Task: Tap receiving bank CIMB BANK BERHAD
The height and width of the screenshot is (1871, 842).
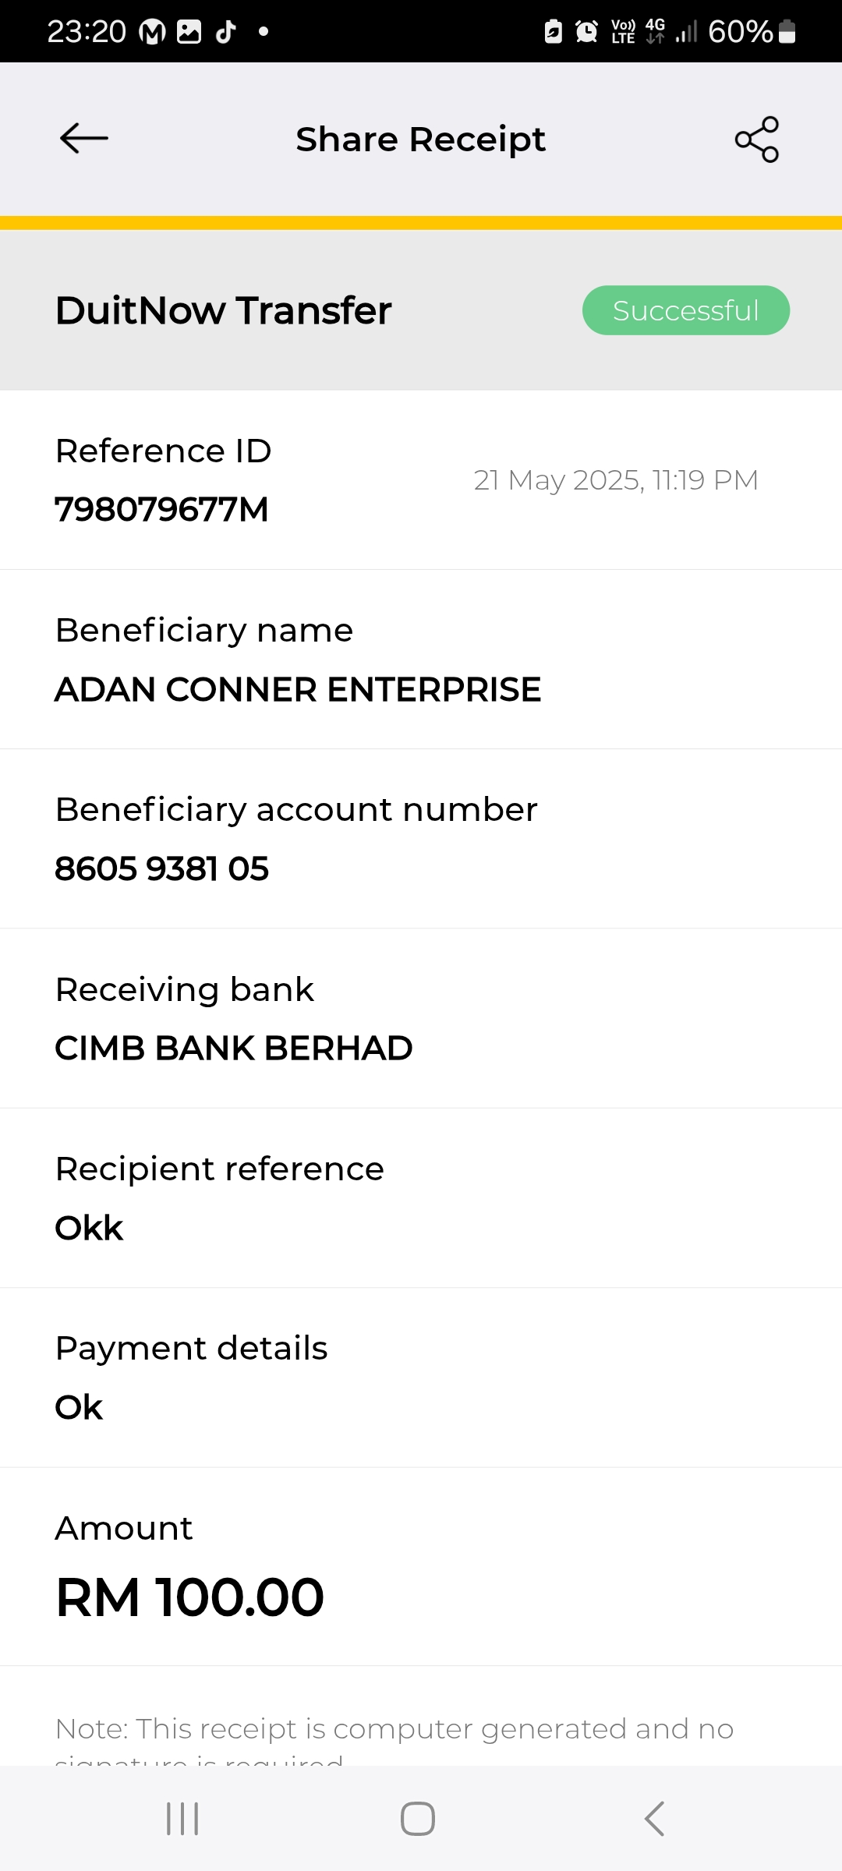Action: tap(234, 1049)
